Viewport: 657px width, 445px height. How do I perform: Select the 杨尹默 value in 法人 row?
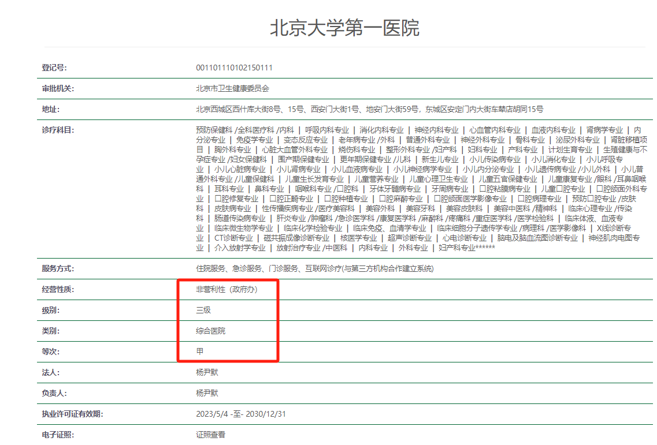tap(207, 372)
